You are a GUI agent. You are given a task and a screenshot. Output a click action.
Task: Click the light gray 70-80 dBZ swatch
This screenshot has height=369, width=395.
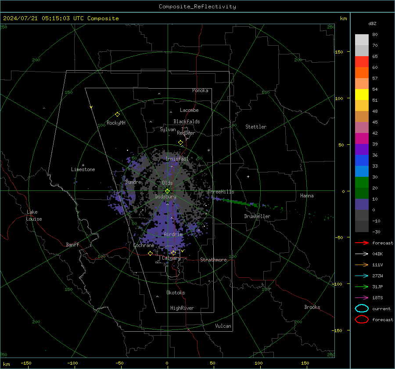pyautogui.click(x=362, y=40)
